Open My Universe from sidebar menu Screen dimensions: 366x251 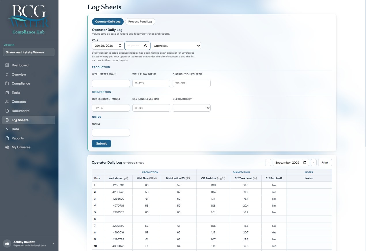point(29,147)
